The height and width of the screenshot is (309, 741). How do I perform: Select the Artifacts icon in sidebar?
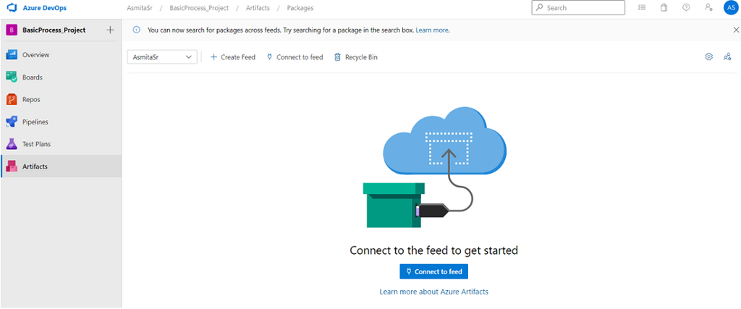[12, 166]
